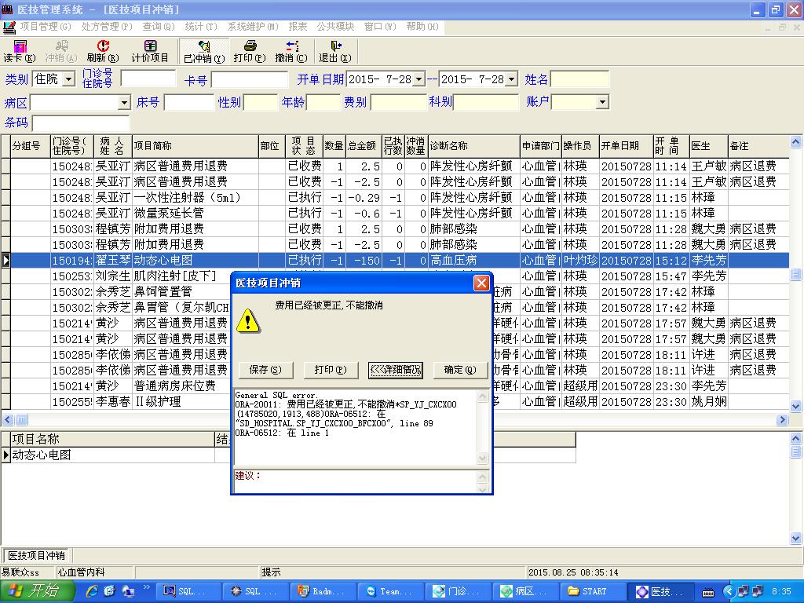
Task: Open the 公共模块 menu
Action: [335, 27]
